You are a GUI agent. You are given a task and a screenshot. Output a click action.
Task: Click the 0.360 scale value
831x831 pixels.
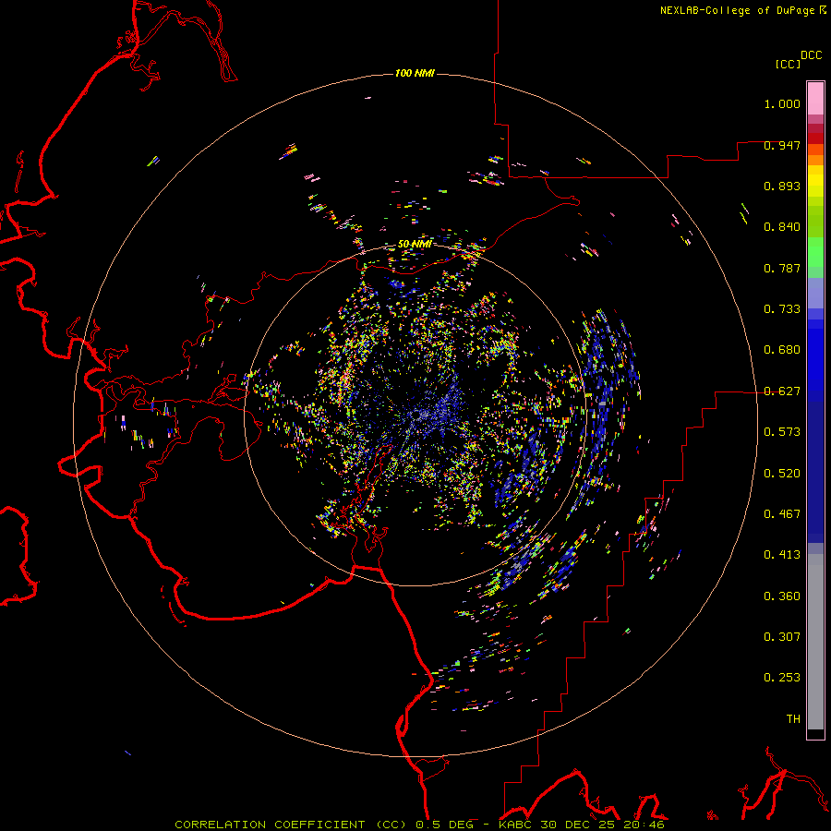782,596
